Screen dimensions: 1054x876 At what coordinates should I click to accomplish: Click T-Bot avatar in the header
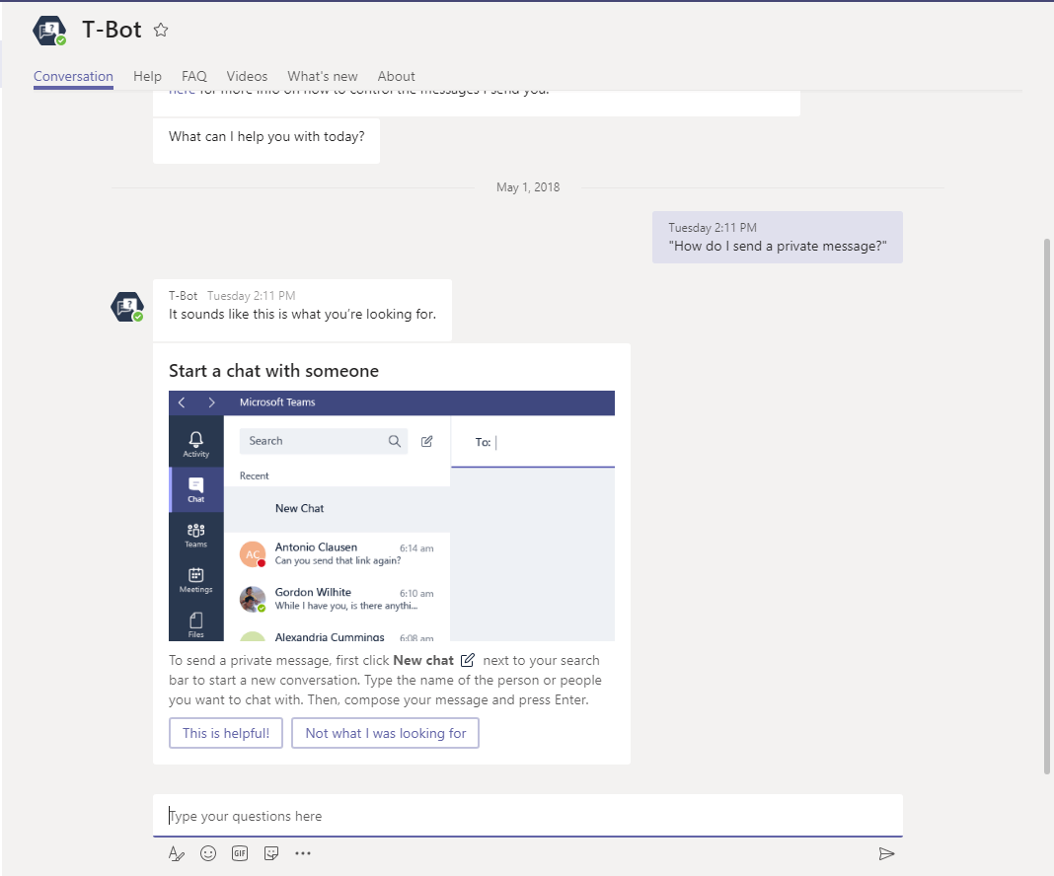click(x=49, y=31)
